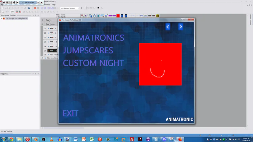This screenshot has width=253, height=142.
Task: Click the first purple bar object column
Action: 110,15
